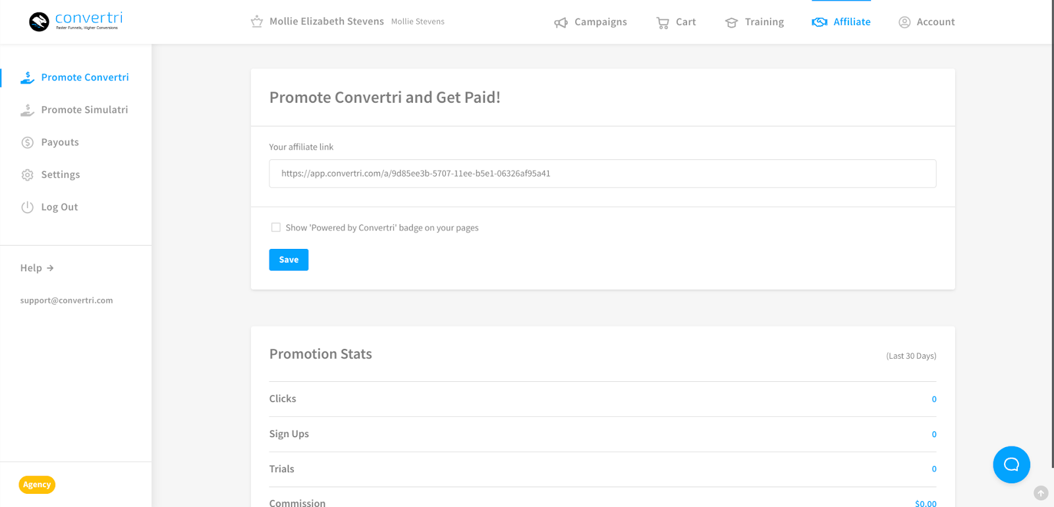This screenshot has width=1054, height=507.
Task: Open the chat support bubble
Action: coord(1011,464)
